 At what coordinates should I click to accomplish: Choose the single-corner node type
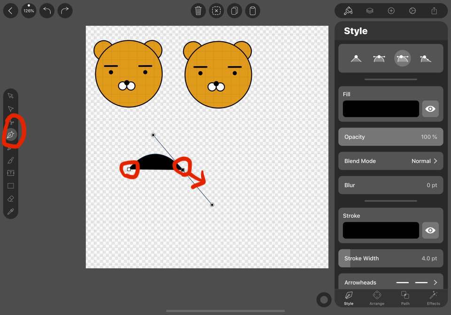(356, 59)
